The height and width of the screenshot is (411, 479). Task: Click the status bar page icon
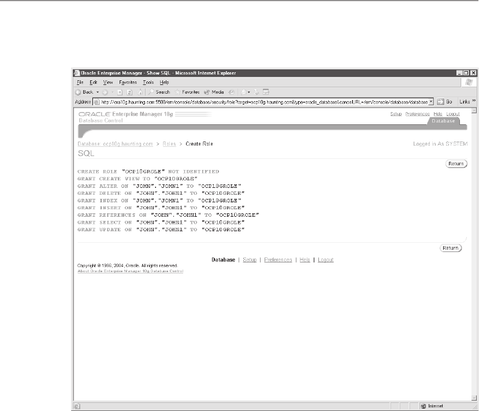[x=77, y=406]
